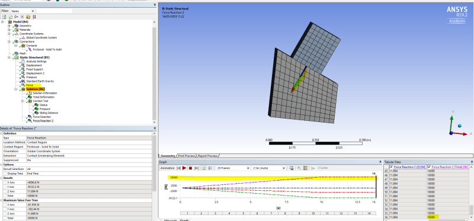Switch to the Print Preview tab
This screenshot has width=474, height=221.
tap(186, 156)
